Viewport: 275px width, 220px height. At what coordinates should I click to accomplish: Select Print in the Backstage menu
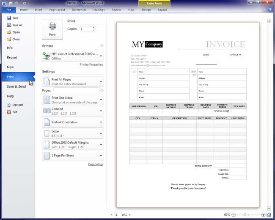click(x=18, y=77)
